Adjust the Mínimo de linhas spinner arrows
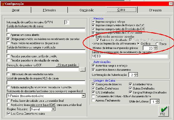174x120 pixels. pyautogui.click(x=156, y=48)
